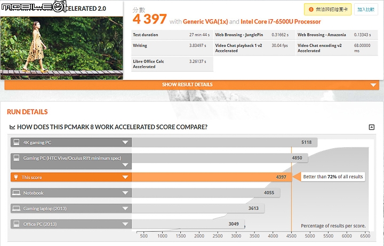
Task: Click Percentage of results per score caption
Action: (x=333, y=226)
